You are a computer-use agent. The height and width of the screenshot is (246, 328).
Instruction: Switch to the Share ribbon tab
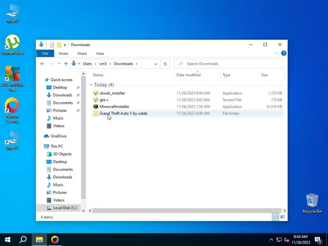click(x=82, y=53)
